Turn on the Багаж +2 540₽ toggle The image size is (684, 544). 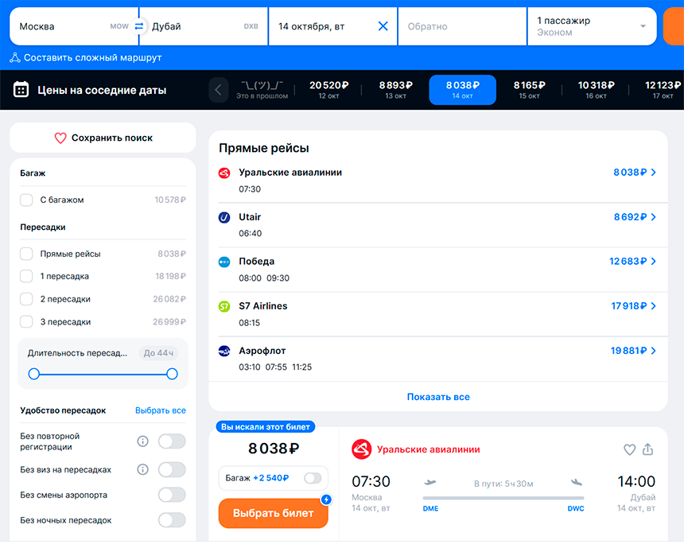313,478
